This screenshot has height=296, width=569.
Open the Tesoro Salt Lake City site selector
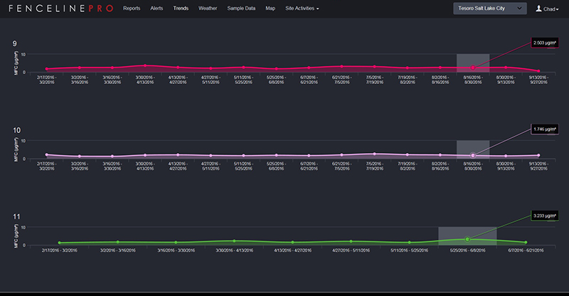490,9
